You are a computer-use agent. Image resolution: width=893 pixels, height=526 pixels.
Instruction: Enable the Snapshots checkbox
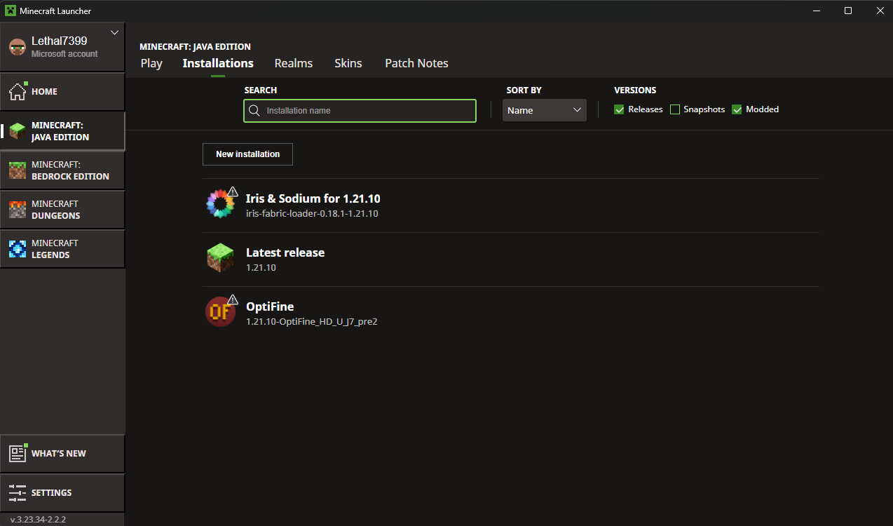(x=675, y=109)
